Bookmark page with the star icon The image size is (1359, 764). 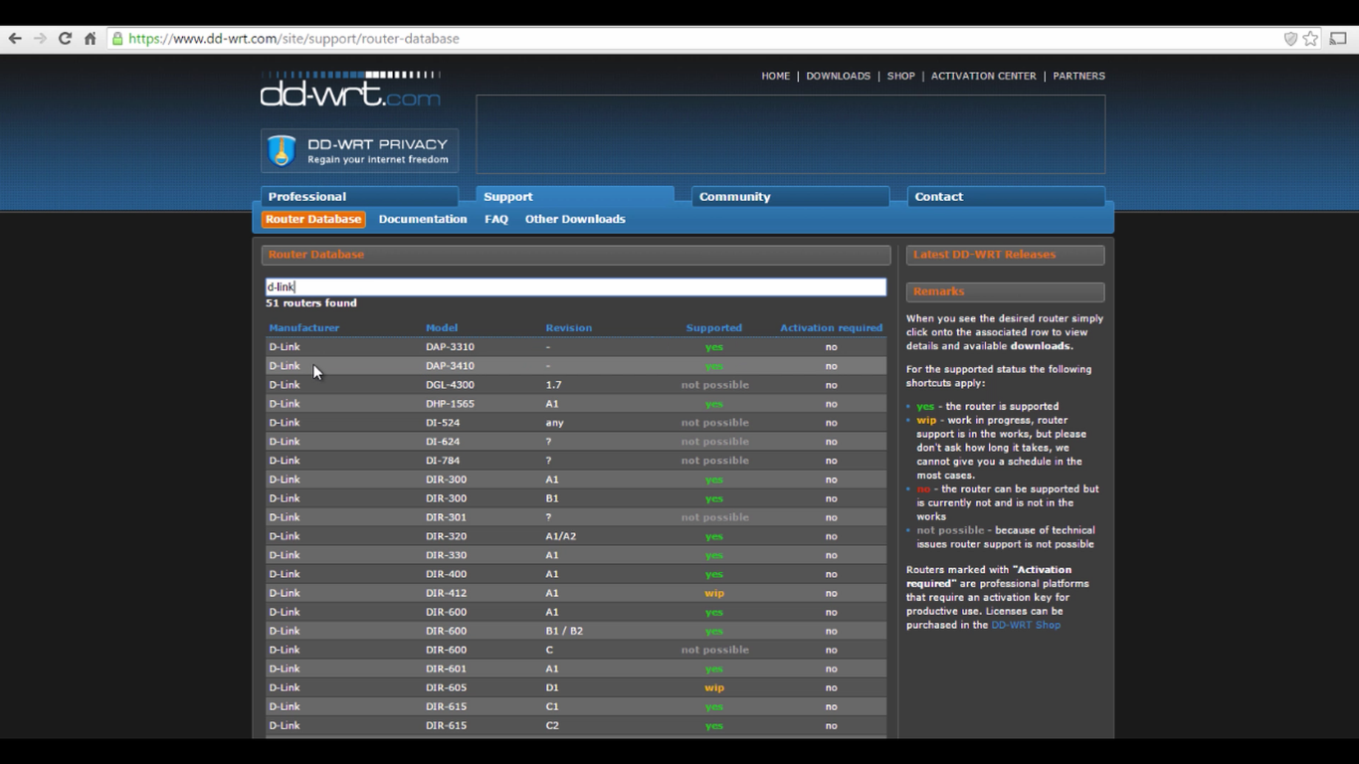(1310, 39)
